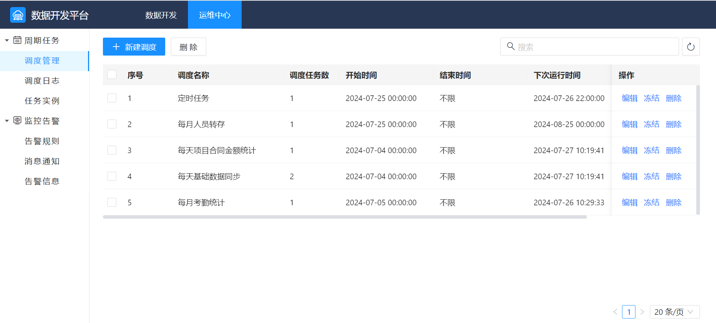
Task: Click the cloud logo icon in header
Action: point(18,15)
